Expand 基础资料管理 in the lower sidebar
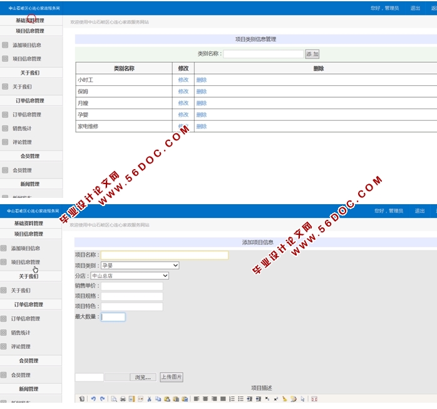This screenshot has height=409, width=437. click(x=29, y=223)
